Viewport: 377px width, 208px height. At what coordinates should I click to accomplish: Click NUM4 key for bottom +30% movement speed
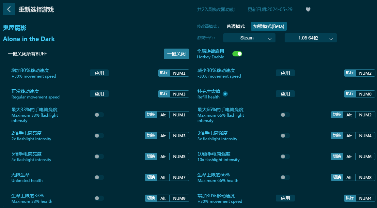coord(365,199)
